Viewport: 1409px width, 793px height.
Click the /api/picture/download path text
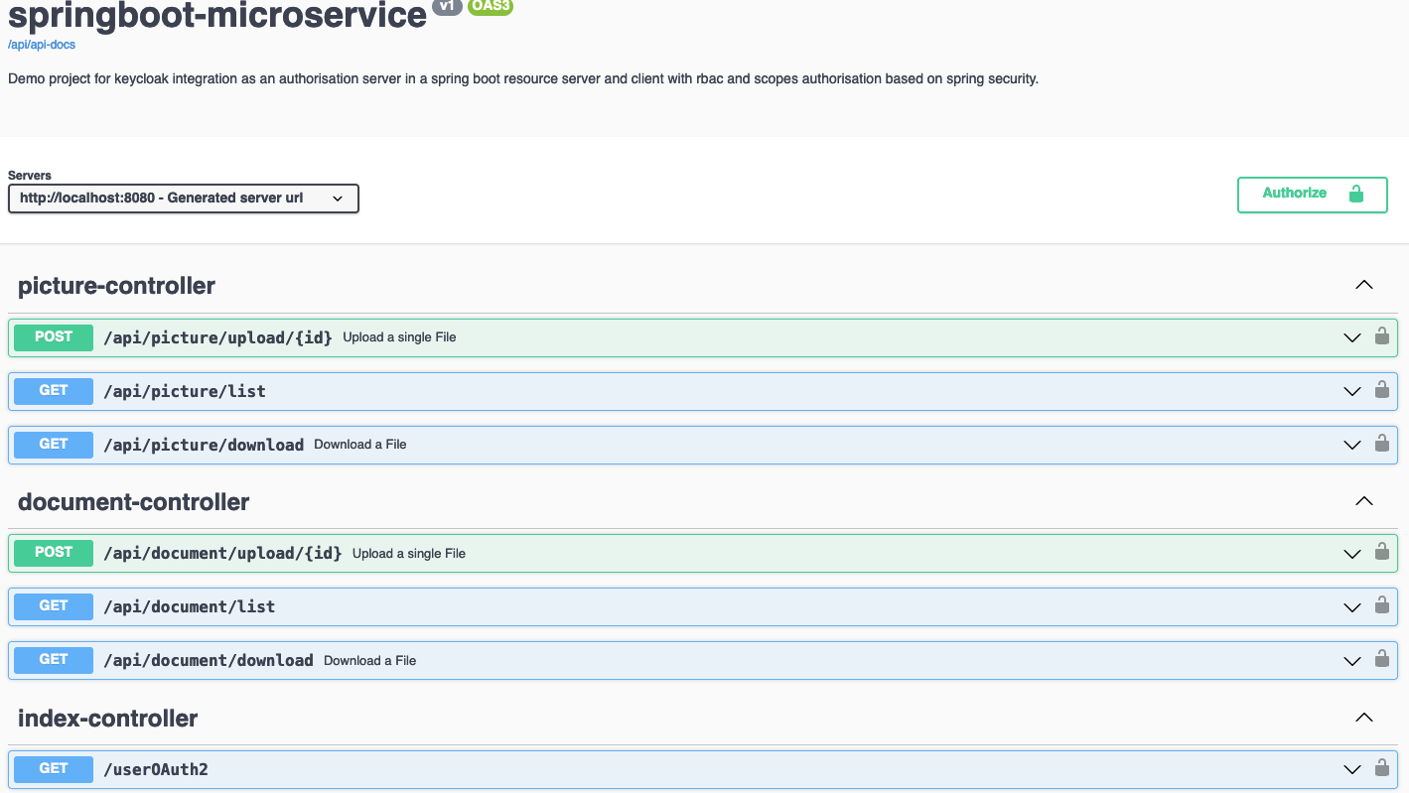click(x=204, y=445)
